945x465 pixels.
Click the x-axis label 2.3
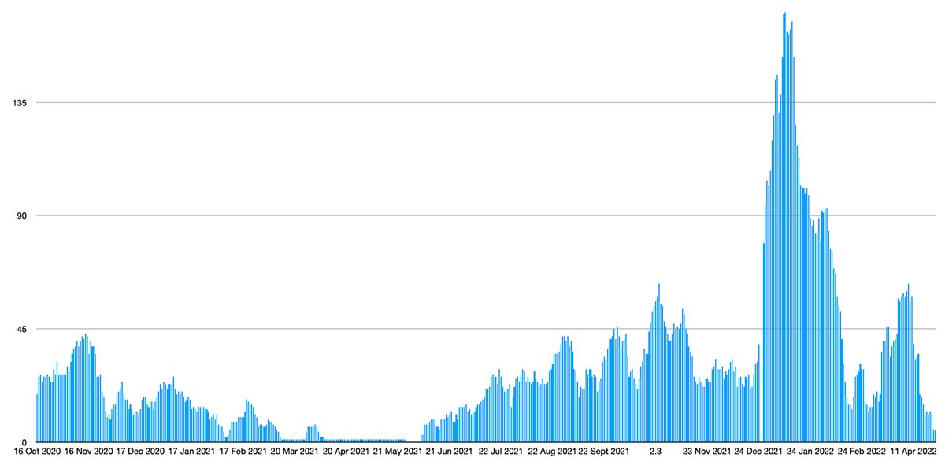(x=654, y=452)
